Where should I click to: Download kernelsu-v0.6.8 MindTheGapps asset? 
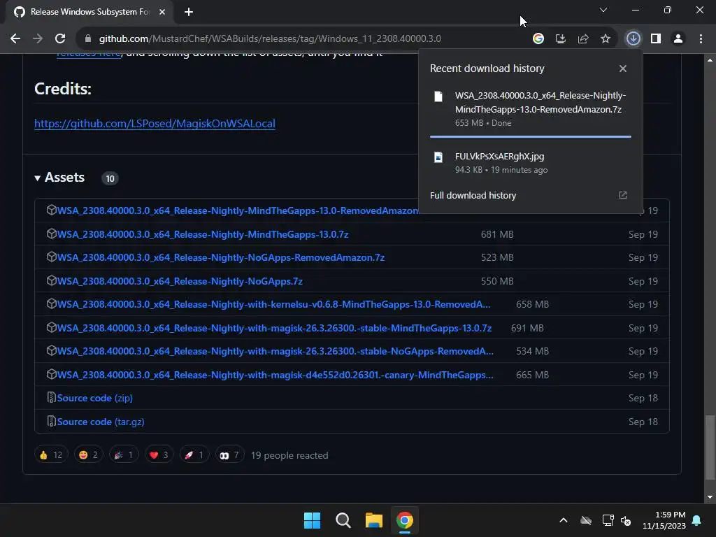pos(273,305)
